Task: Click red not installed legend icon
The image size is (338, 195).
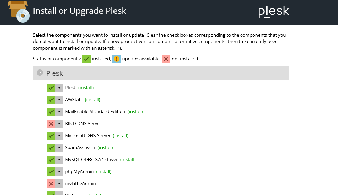Action: point(166,59)
